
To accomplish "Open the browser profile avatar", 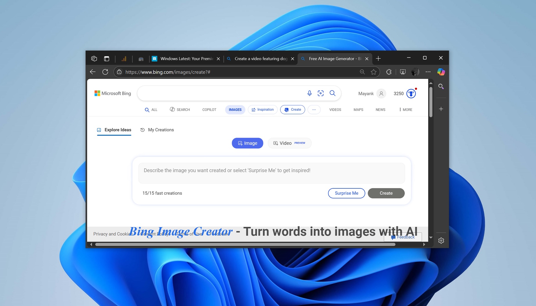I will click(x=415, y=72).
